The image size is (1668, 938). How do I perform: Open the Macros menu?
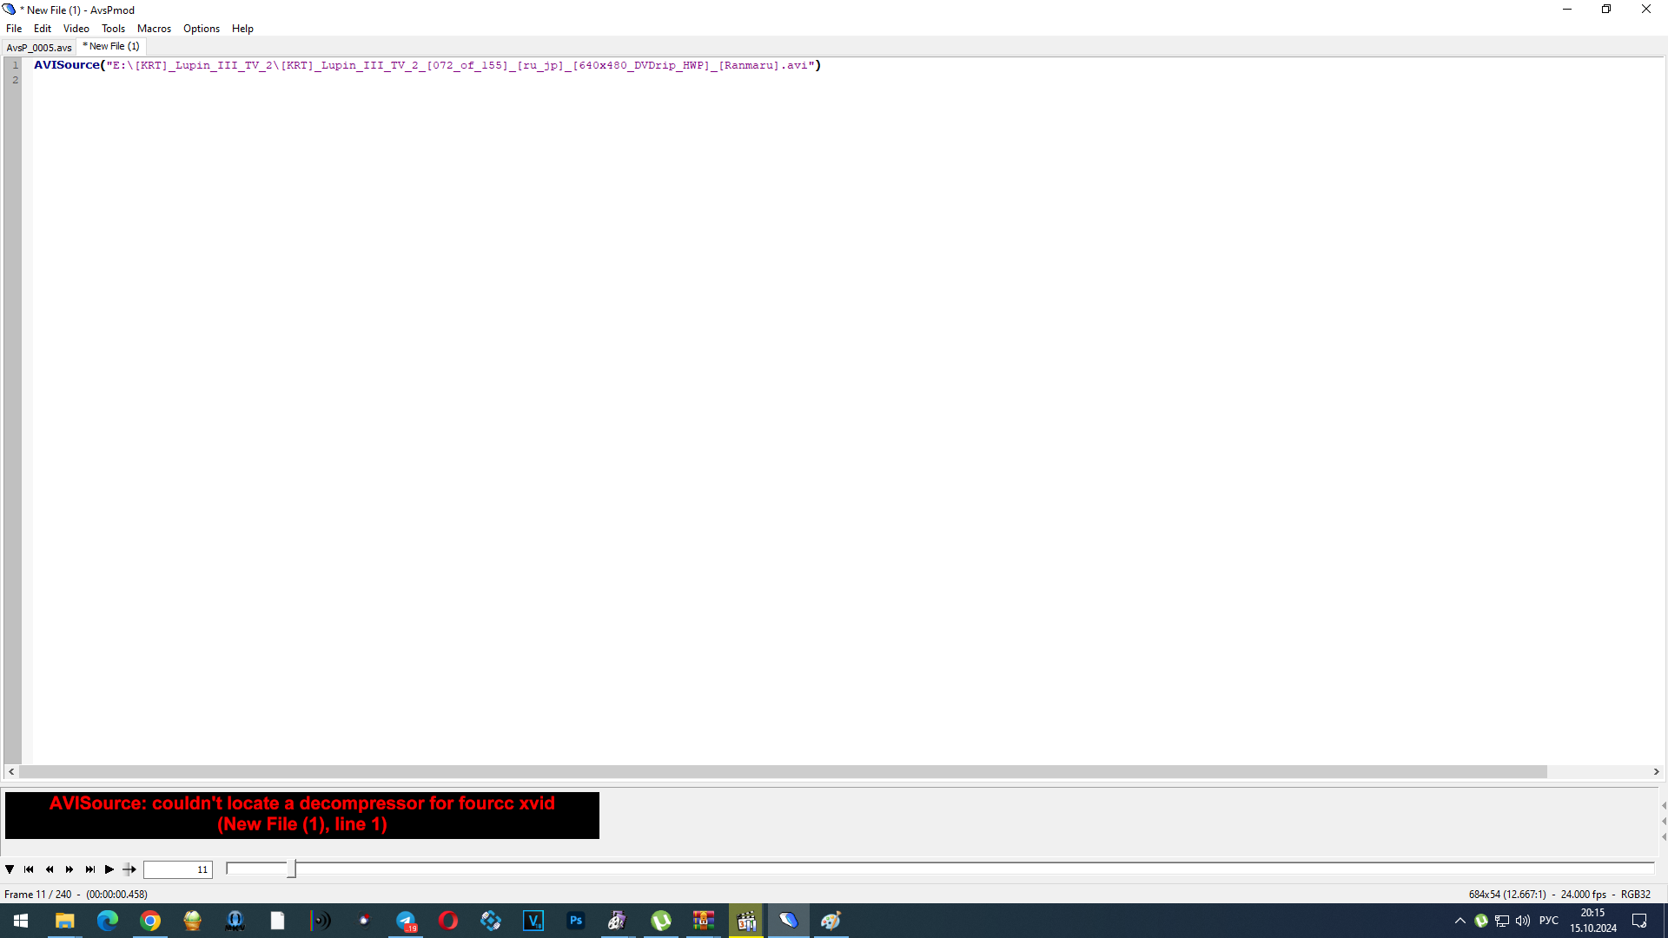pyautogui.click(x=154, y=29)
